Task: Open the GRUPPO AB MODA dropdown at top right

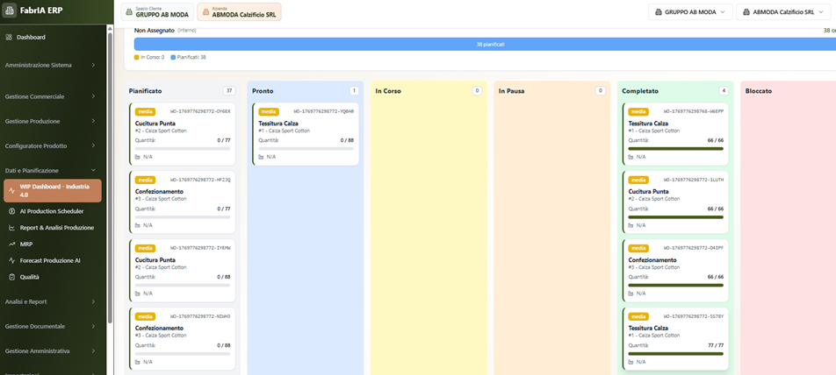Action: (x=690, y=11)
